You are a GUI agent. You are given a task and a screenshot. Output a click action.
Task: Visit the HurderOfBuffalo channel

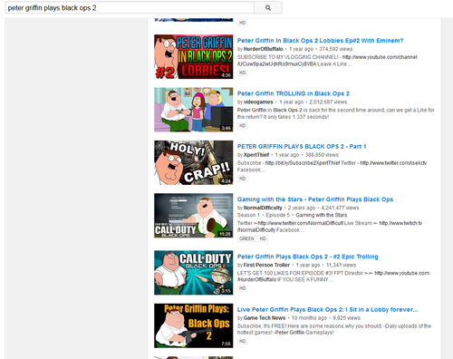[263, 49]
